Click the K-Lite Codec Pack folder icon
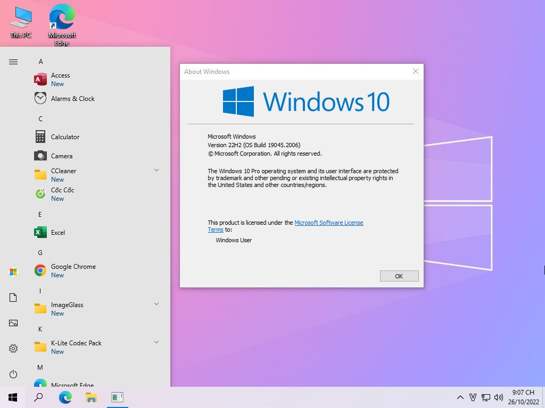 40,347
